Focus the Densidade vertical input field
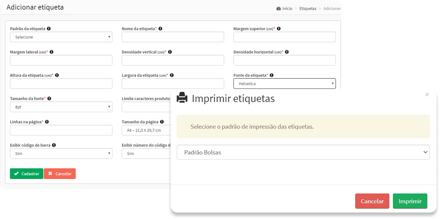Image resolution: width=440 pixels, height=219 pixels. coord(173,60)
